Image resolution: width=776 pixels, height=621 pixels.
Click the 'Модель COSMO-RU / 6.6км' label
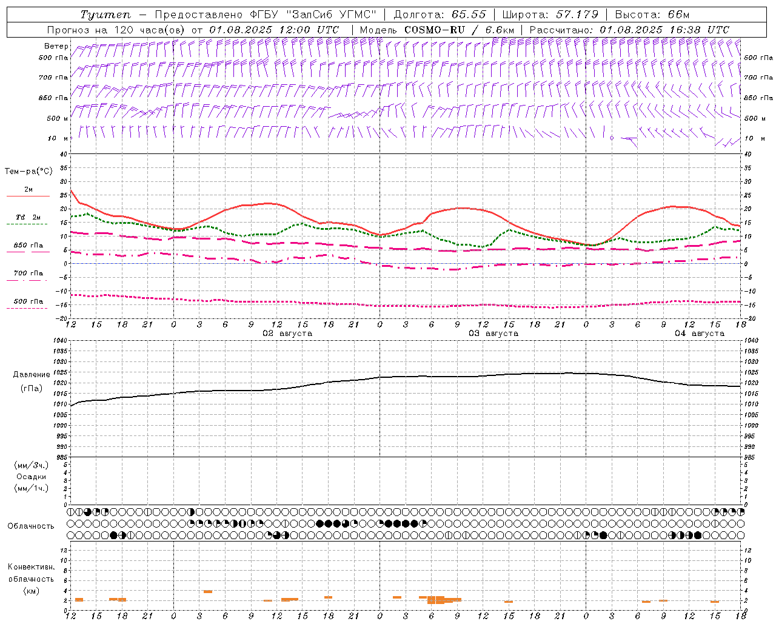[437, 30]
